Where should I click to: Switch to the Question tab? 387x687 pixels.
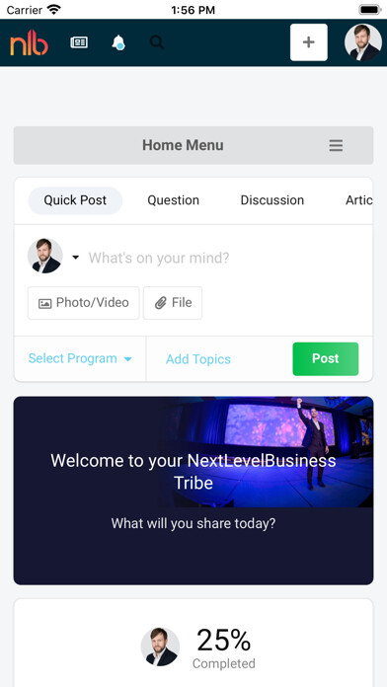coord(173,200)
